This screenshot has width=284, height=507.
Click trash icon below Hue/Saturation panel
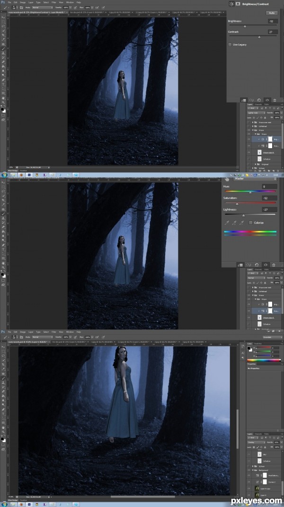(x=273, y=265)
